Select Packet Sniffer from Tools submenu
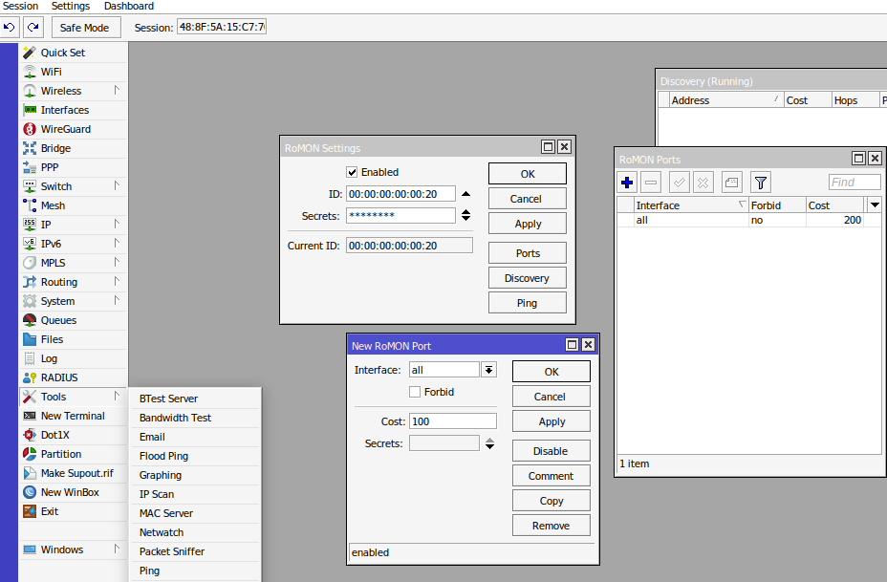The height and width of the screenshot is (582, 887). pos(172,551)
